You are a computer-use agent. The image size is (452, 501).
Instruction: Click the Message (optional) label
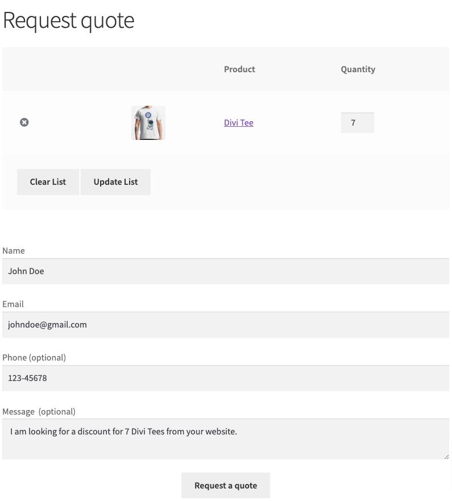pyautogui.click(x=39, y=412)
